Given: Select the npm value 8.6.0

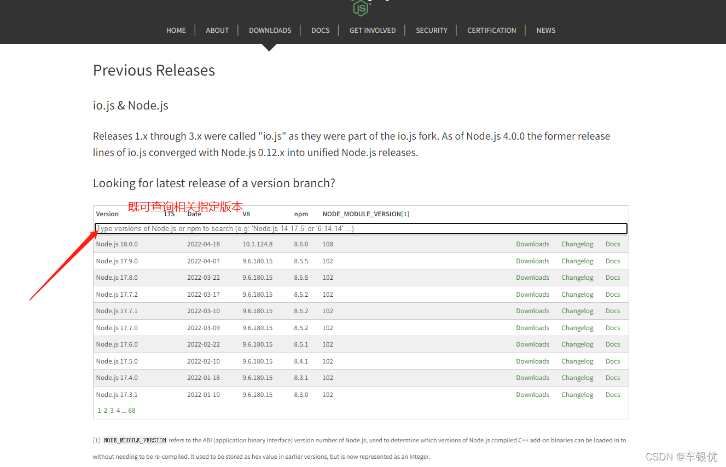Looking at the screenshot, I should 301,244.
